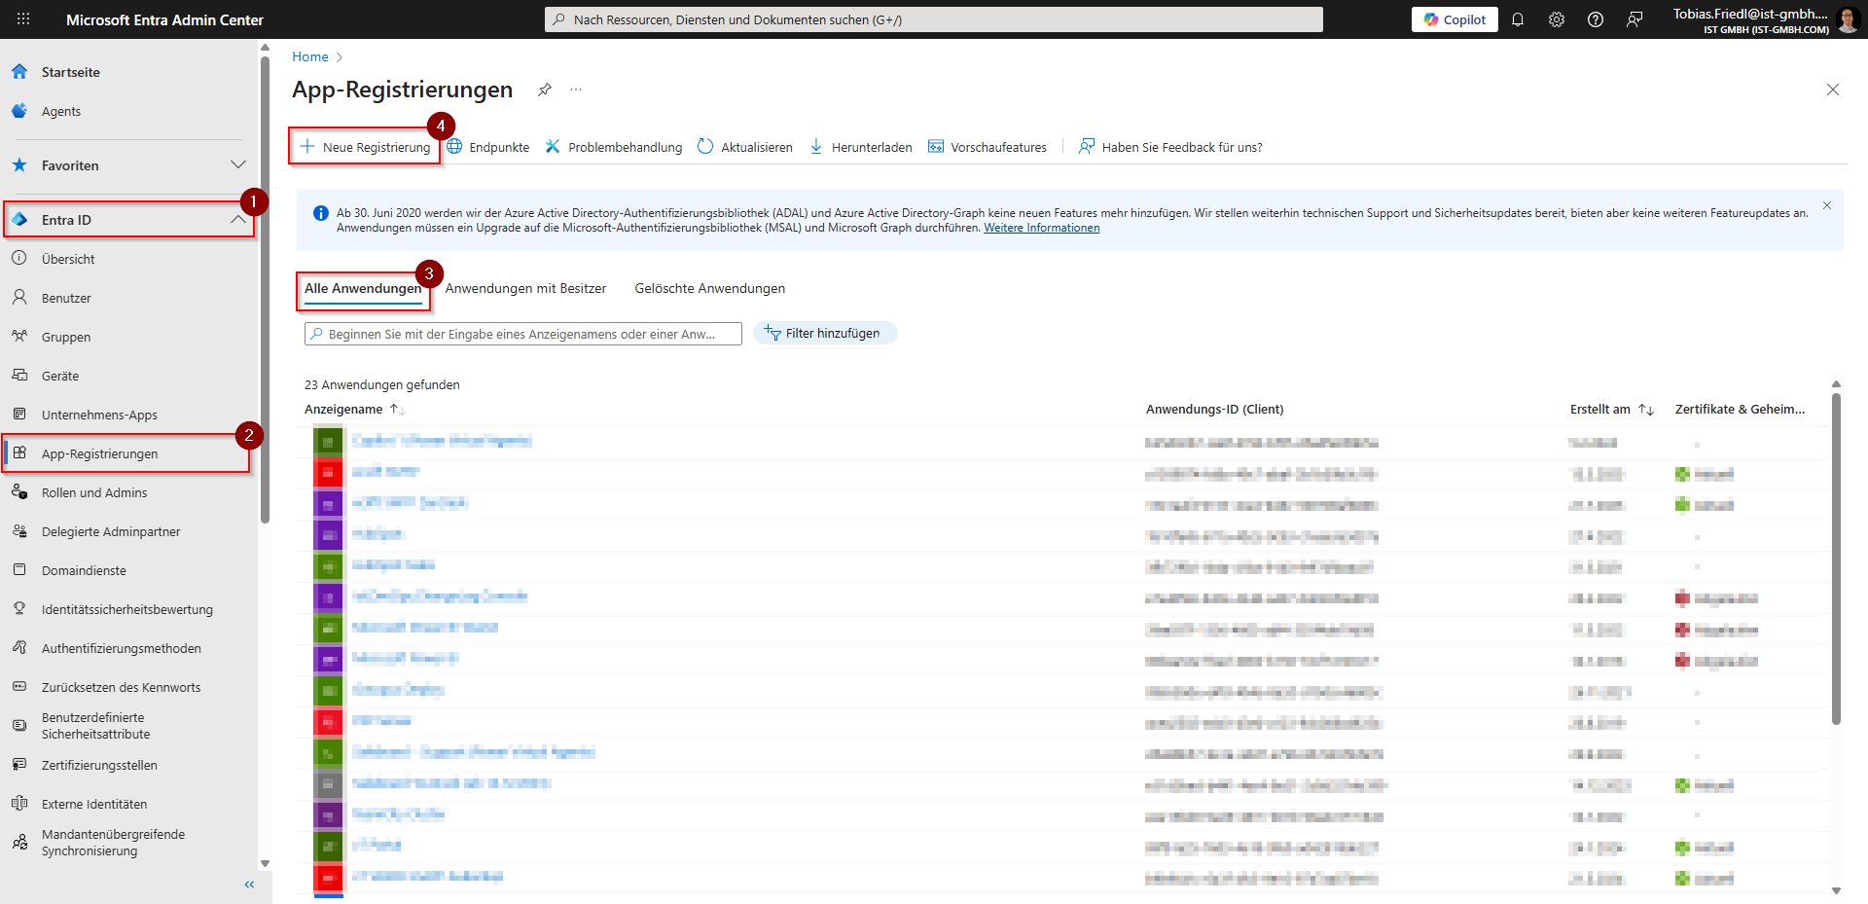Image resolution: width=1868 pixels, height=904 pixels.
Task: Click the help question mark icon
Action: pyautogui.click(x=1595, y=19)
